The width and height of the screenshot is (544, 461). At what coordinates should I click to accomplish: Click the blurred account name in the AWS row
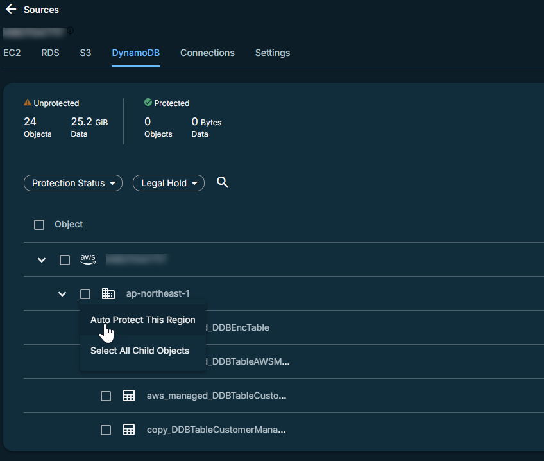(x=137, y=259)
